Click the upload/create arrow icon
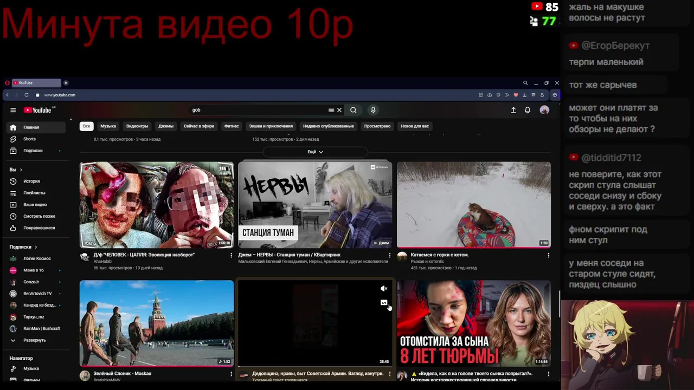694x390 pixels. click(513, 110)
